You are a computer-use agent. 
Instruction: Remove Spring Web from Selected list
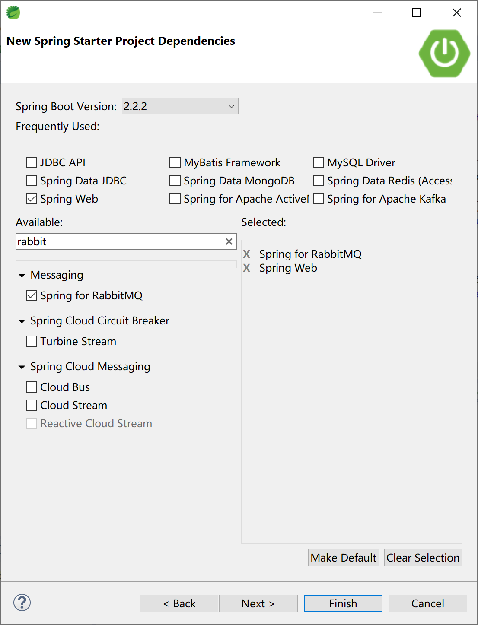[x=246, y=268]
